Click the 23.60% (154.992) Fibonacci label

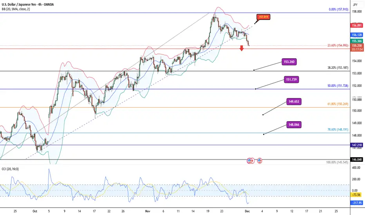click(x=338, y=46)
